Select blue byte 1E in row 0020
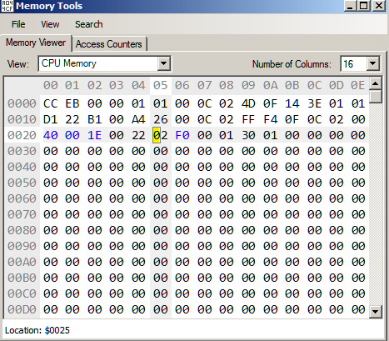 click(x=94, y=135)
